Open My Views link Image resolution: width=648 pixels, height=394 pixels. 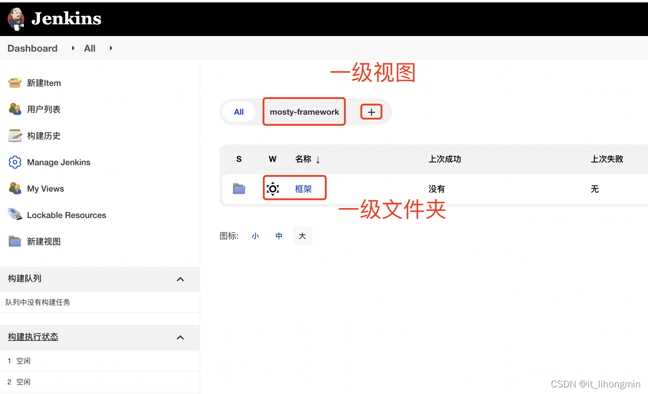pyautogui.click(x=46, y=188)
